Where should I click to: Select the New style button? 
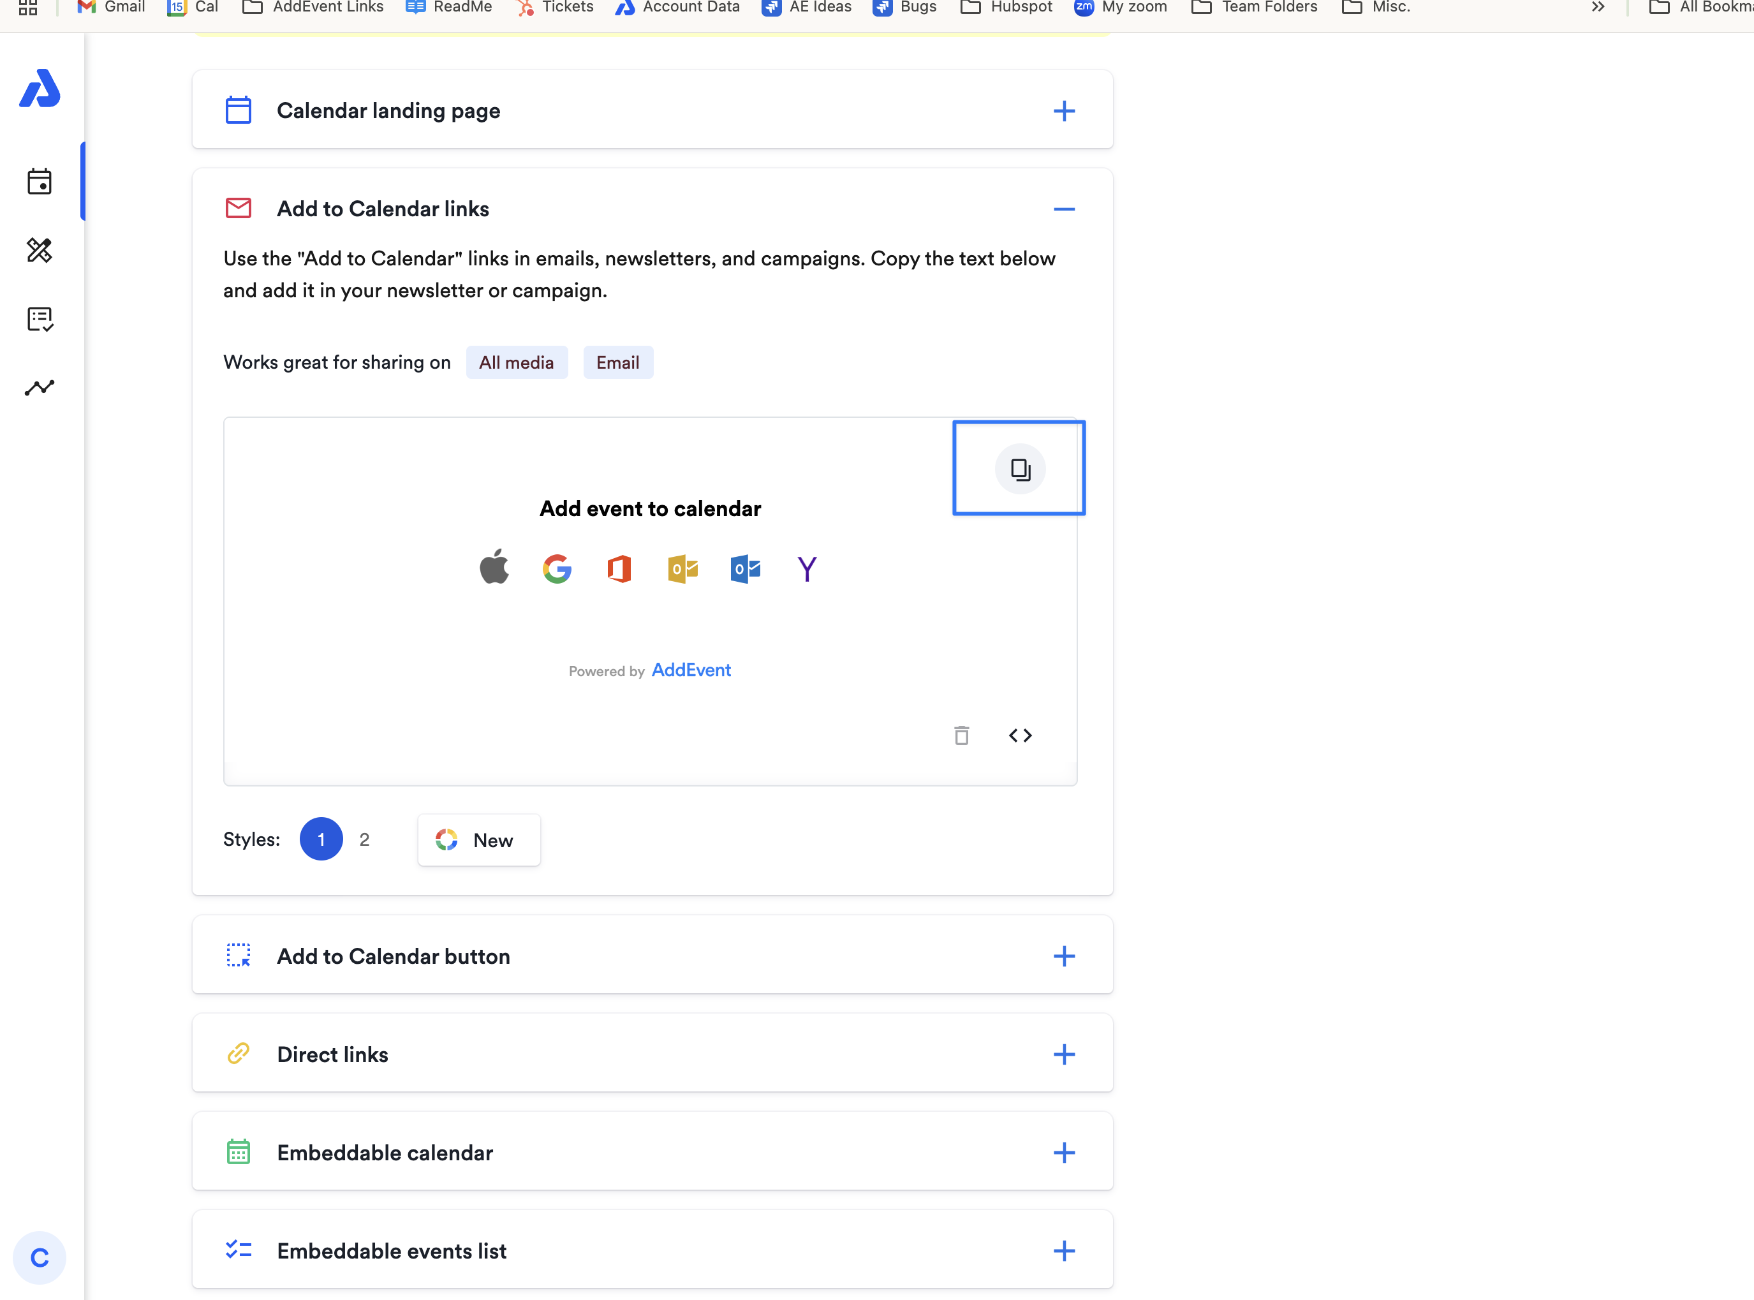[x=478, y=839]
